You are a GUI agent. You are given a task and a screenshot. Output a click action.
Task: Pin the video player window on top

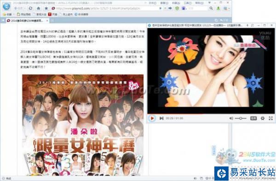tap(247, 25)
